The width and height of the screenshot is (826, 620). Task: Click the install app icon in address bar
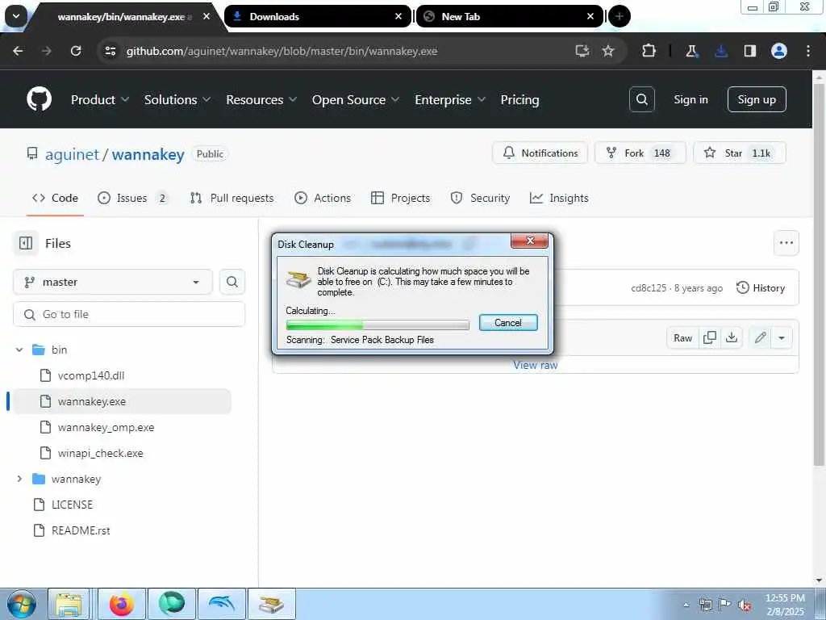pyautogui.click(x=582, y=51)
